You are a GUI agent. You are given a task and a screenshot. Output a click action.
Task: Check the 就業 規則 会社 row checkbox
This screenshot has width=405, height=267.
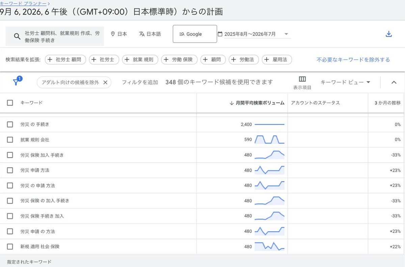click(x=10, y=140)
